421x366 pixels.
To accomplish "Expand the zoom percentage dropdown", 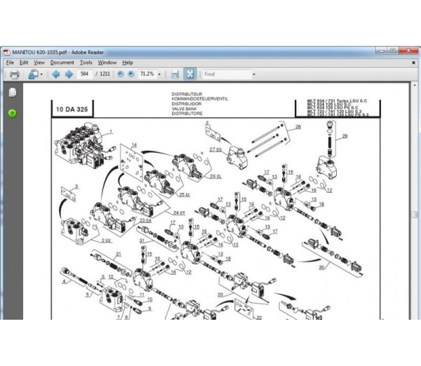I will click(161, 74).
